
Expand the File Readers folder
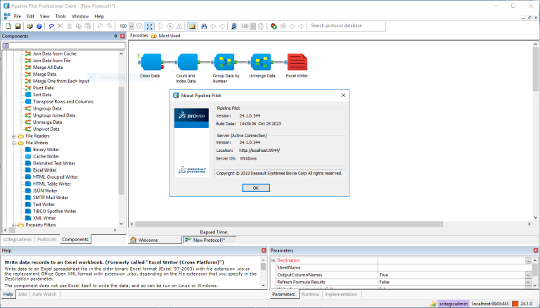[x=14, y=136]
